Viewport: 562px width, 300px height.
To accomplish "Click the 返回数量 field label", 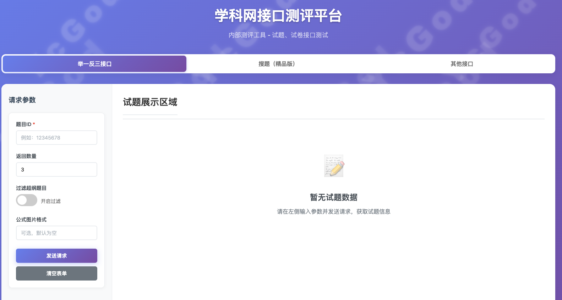I will tap(26, 156).
